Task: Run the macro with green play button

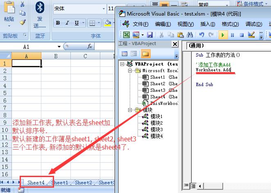Action: point(223,35)
